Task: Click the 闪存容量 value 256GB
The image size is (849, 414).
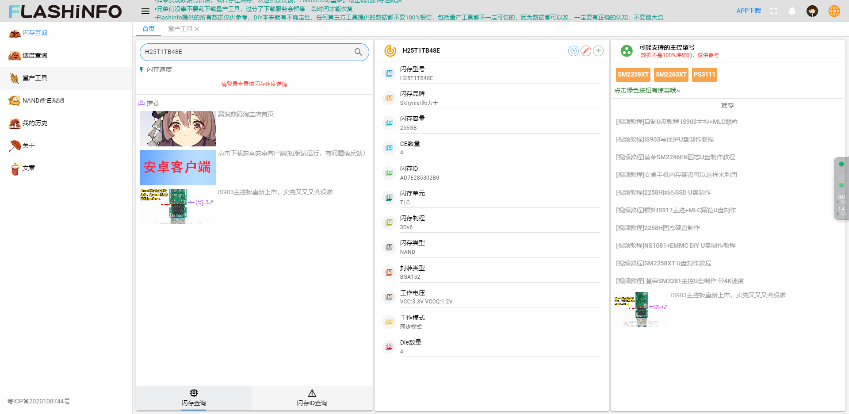Action: 409,128
